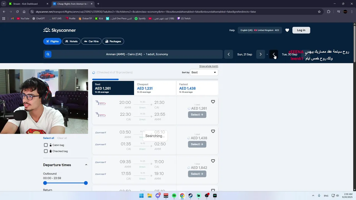Click ENG language indicator in taskbar
This screenshot has width=356, height=200.
point(326,196)
